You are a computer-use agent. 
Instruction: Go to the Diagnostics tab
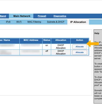coord(60,16)
